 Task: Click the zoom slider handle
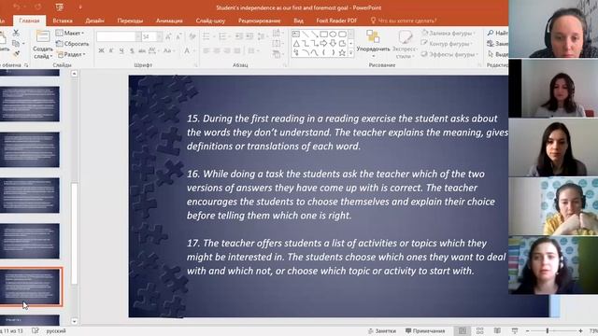[x=547, y=331]
